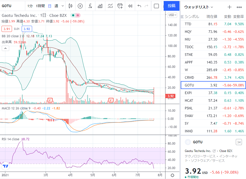Screen dimensions: 246x179
Task: Click the GOTU symbol search field
Action: [12, 6]
